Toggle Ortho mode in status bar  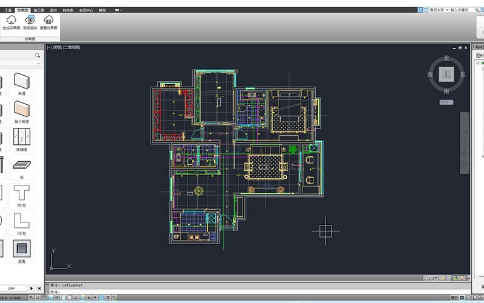pos(50,298)
